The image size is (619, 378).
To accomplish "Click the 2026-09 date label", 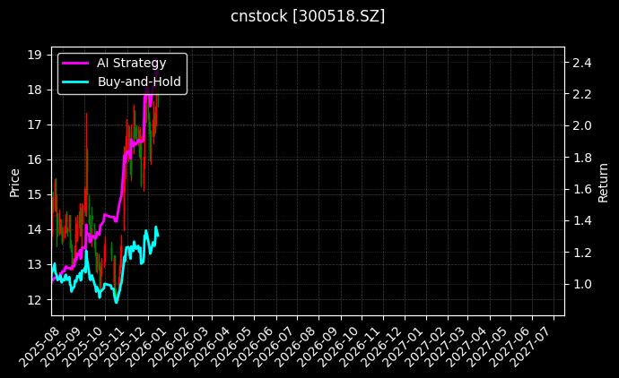I will pos(318,347).
